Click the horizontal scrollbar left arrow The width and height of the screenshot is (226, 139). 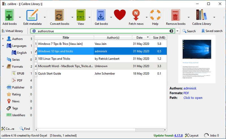[36, 130]
